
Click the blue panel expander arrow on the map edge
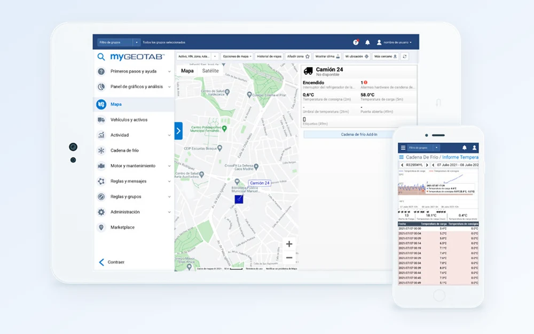(x=178, y=131)
